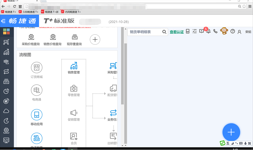Open pie chart report icon in sidebar
The width and height of the screenshot is (253, 150).
pos(6,91)
